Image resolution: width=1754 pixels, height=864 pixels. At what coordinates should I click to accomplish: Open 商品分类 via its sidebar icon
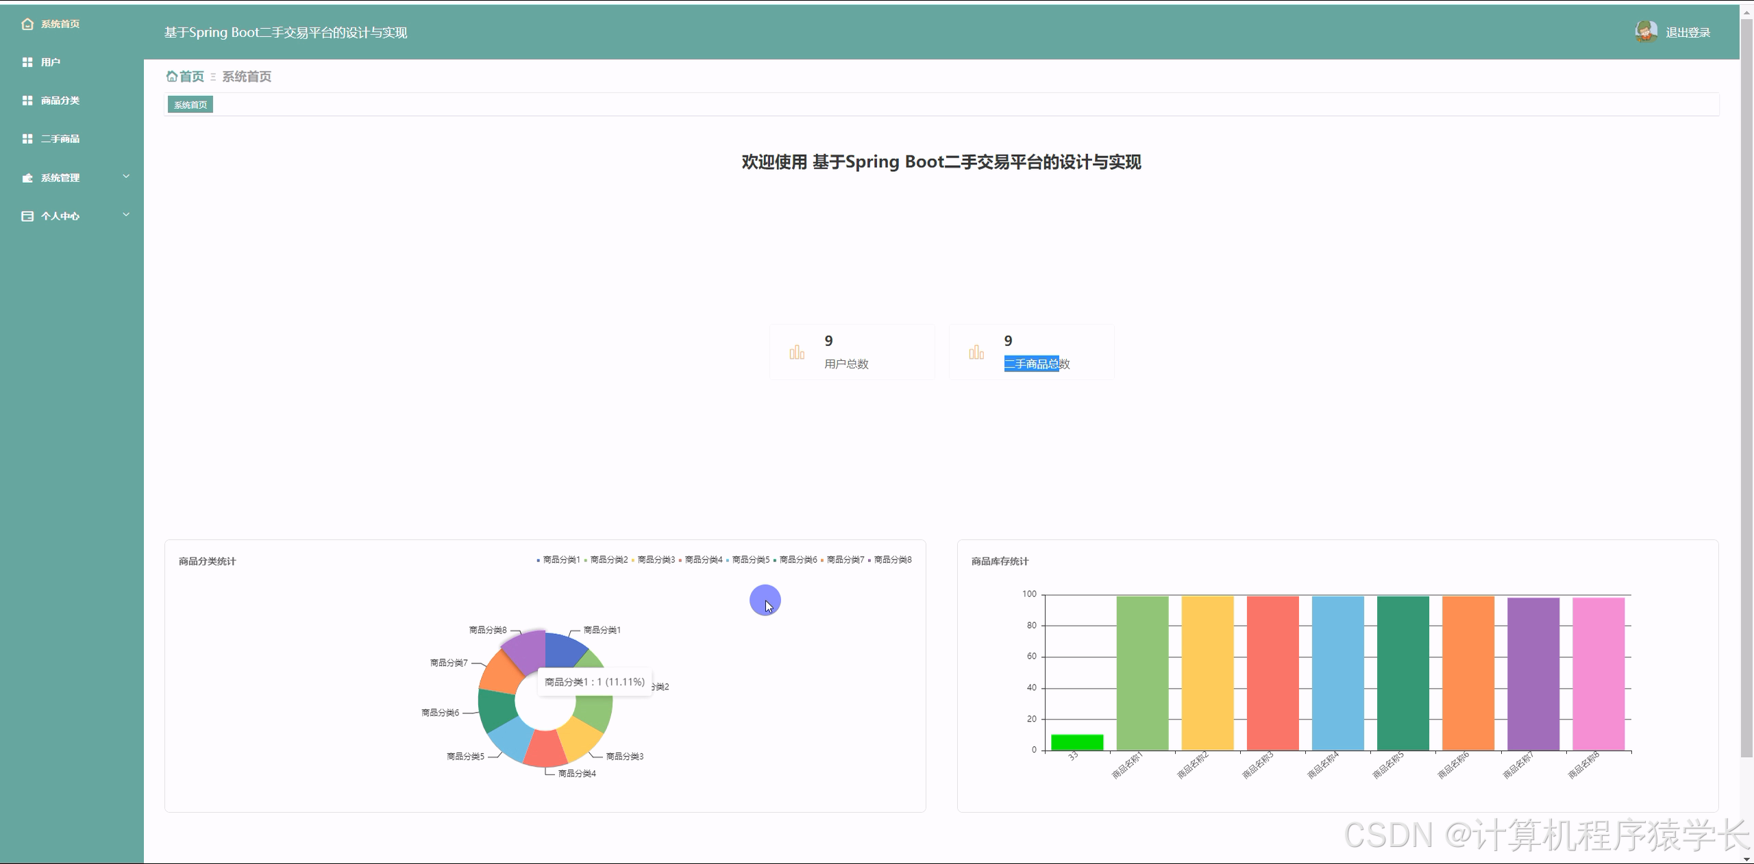27,100
